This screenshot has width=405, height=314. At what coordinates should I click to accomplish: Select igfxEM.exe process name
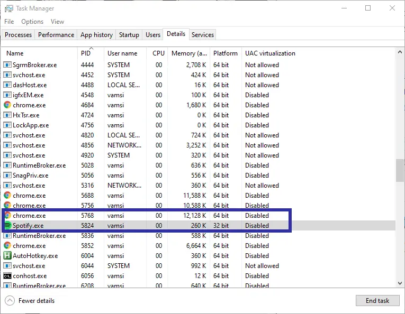(x=28, y=95)
